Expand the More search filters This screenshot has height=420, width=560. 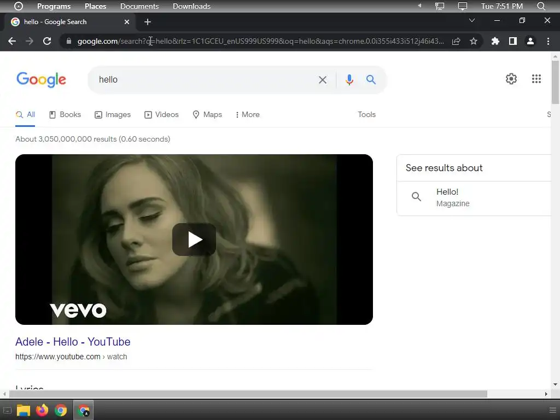coord(248,115)
